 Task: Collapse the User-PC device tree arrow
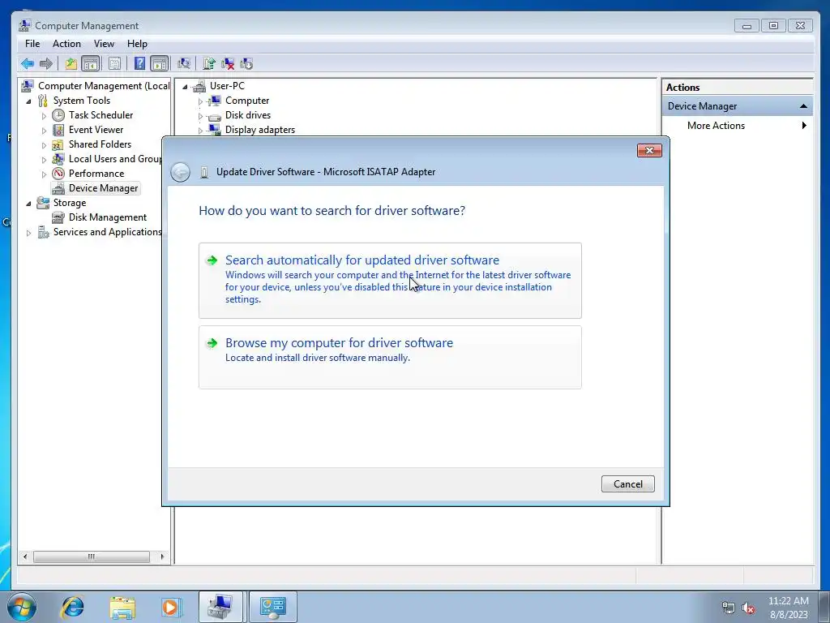click(185, 86)
